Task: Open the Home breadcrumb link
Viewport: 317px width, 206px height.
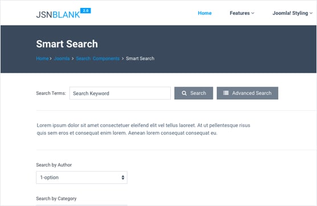Action: click(x=42, y=59)
